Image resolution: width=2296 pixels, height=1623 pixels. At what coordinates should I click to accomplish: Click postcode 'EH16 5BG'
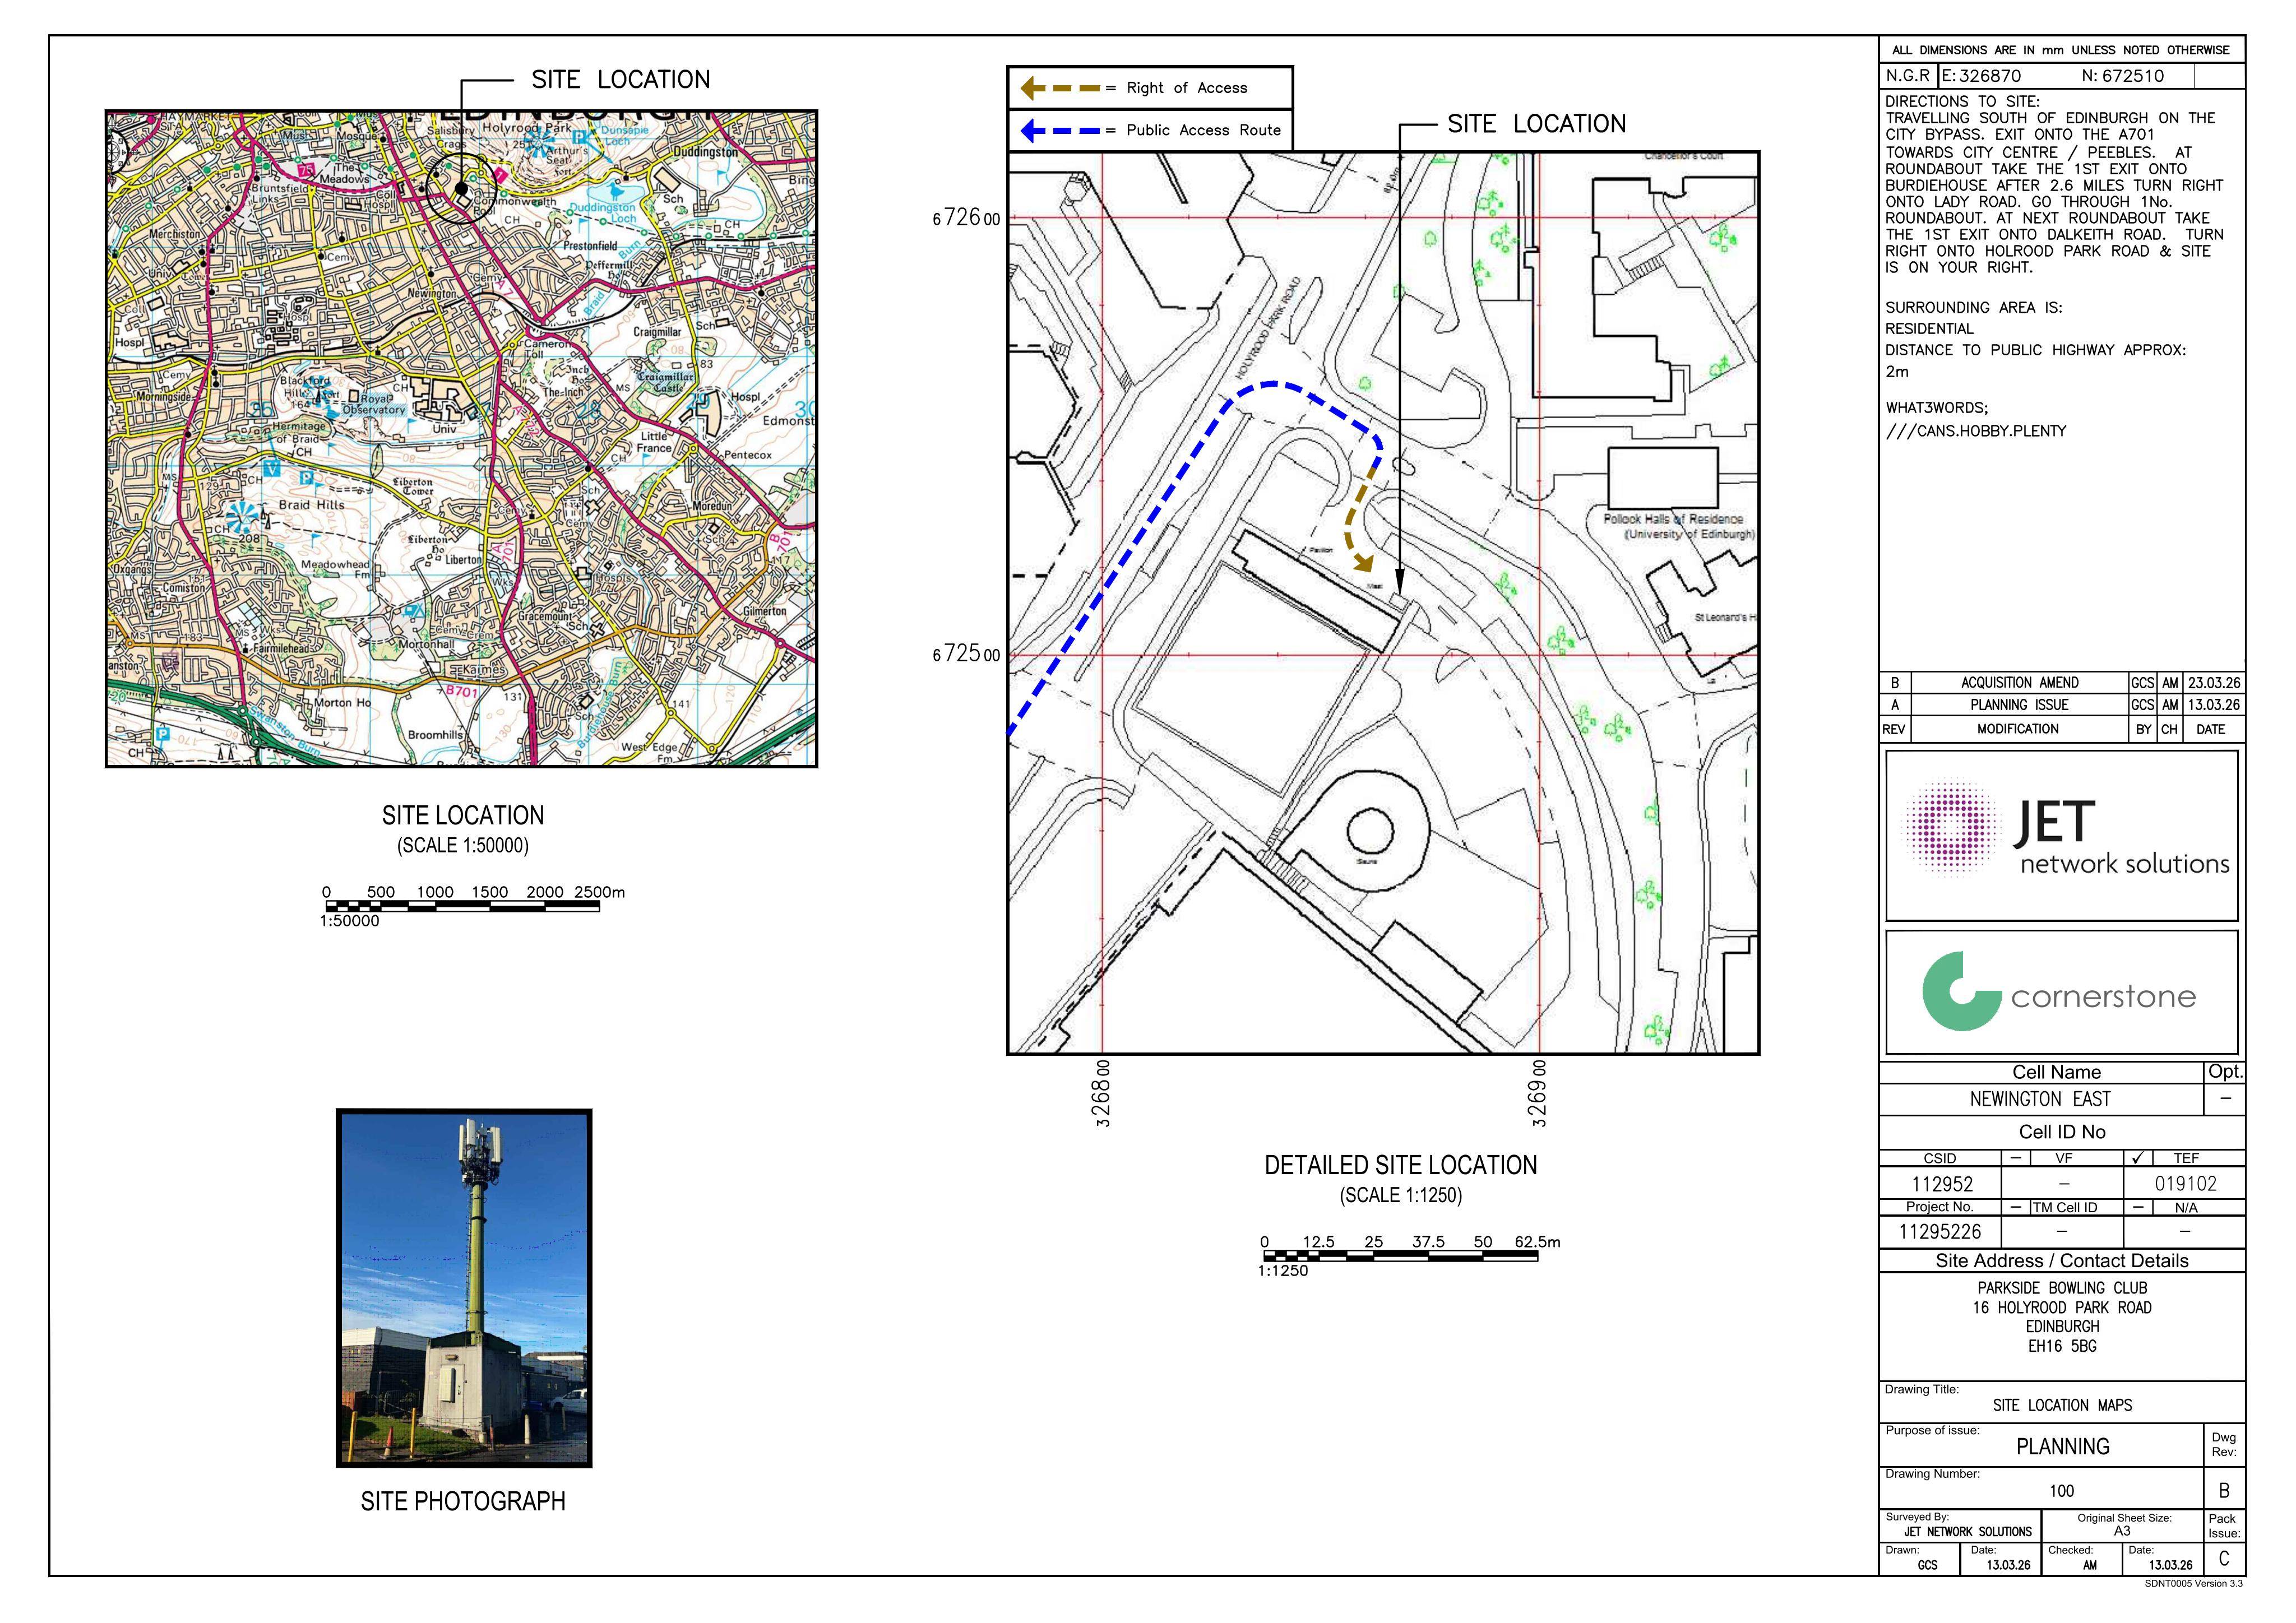click(2062, 1347)
